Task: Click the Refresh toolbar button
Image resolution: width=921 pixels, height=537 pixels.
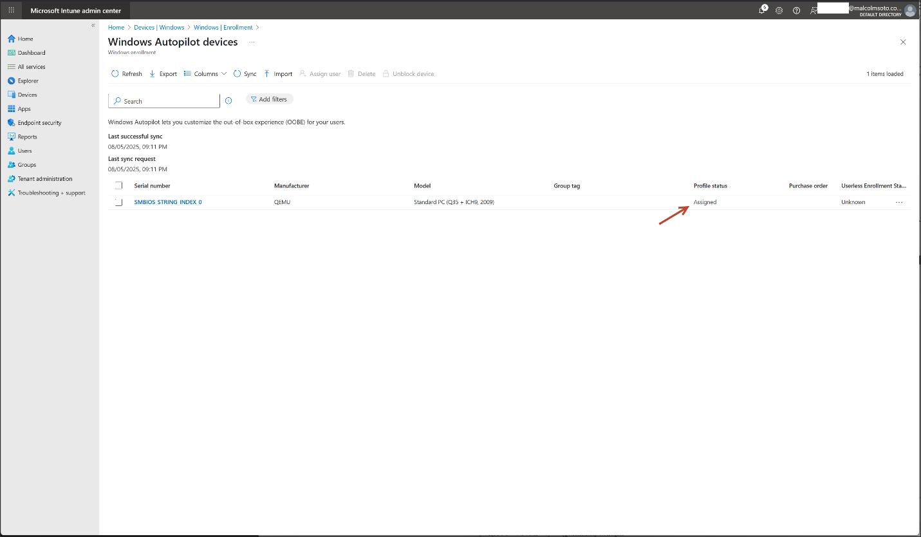Action: (x=127, y=74)
